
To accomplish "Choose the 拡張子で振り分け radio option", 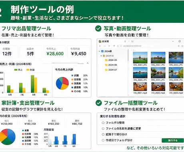I will pyautogui.click(x=103, y=134).
